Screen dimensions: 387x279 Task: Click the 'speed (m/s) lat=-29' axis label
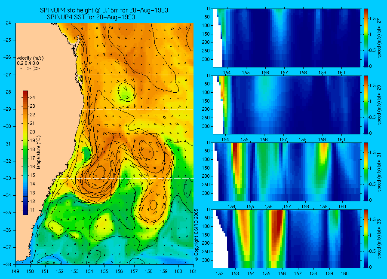(x=380, y=105)
